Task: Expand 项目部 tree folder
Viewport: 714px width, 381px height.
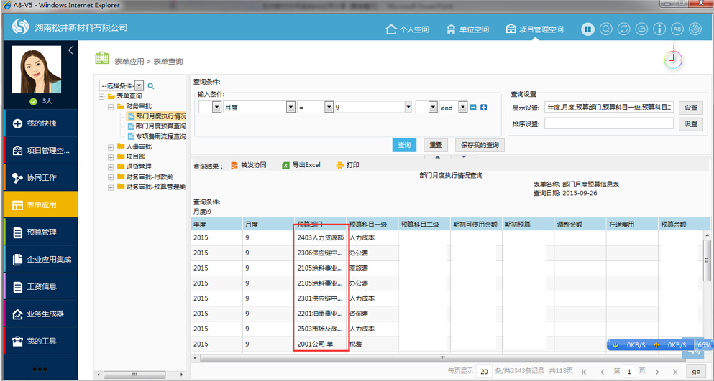Action: pyautogui.click(x=111, y=157)
